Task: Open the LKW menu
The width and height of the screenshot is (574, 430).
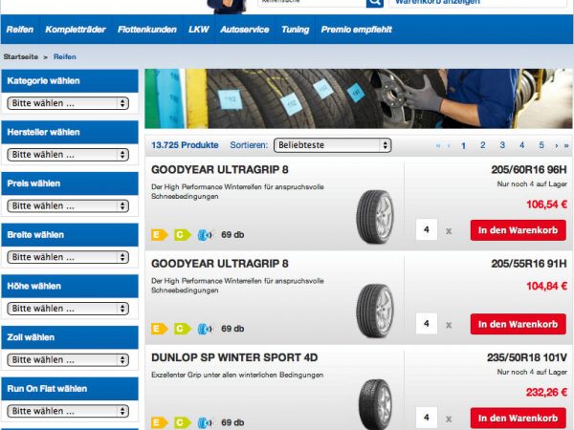Action: point(199,30)
